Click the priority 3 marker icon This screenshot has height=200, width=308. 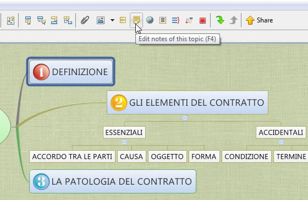coord(41,181)
